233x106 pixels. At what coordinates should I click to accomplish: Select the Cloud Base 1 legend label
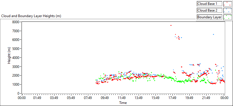click(209, 4)
